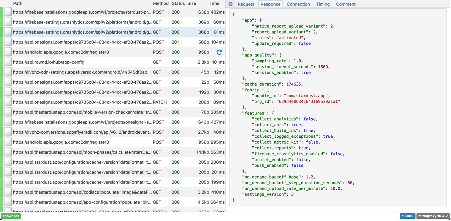Sort flows by the Path column header

(18, 3)
